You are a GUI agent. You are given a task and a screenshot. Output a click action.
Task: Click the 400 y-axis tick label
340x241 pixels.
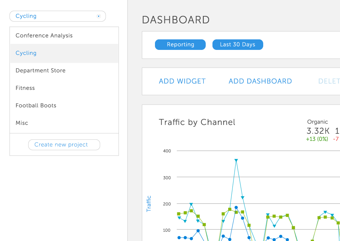[167, 151]
